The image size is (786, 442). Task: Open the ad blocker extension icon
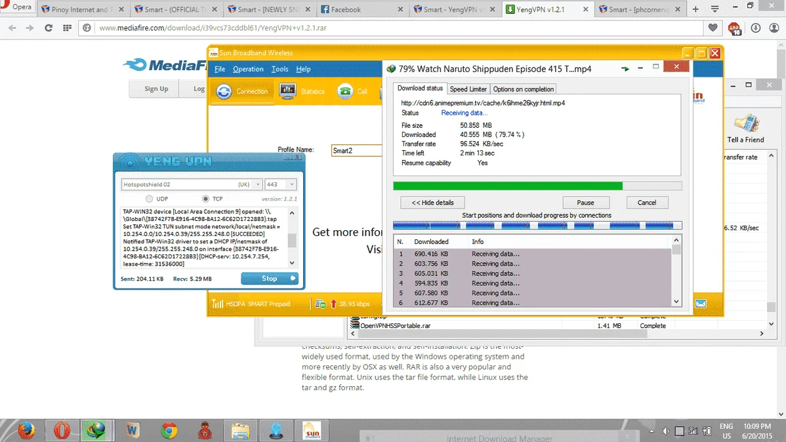734,29
